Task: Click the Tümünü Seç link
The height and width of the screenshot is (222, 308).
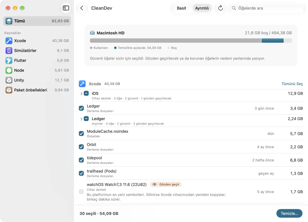Action: pyautogui.click(x=292, y=84)
